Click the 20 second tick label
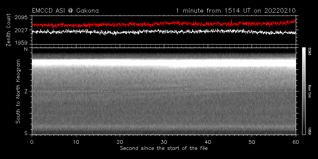The width and height of the screenshot is (318, 159). [x=120, y=142]
